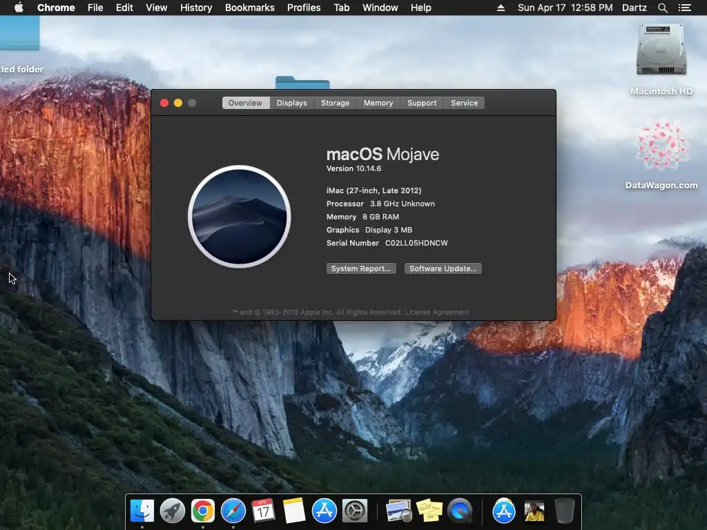Viewport: 707px width, 530px height.
Task: Open Notification Center list icon
Action: [x=684, y=8]
